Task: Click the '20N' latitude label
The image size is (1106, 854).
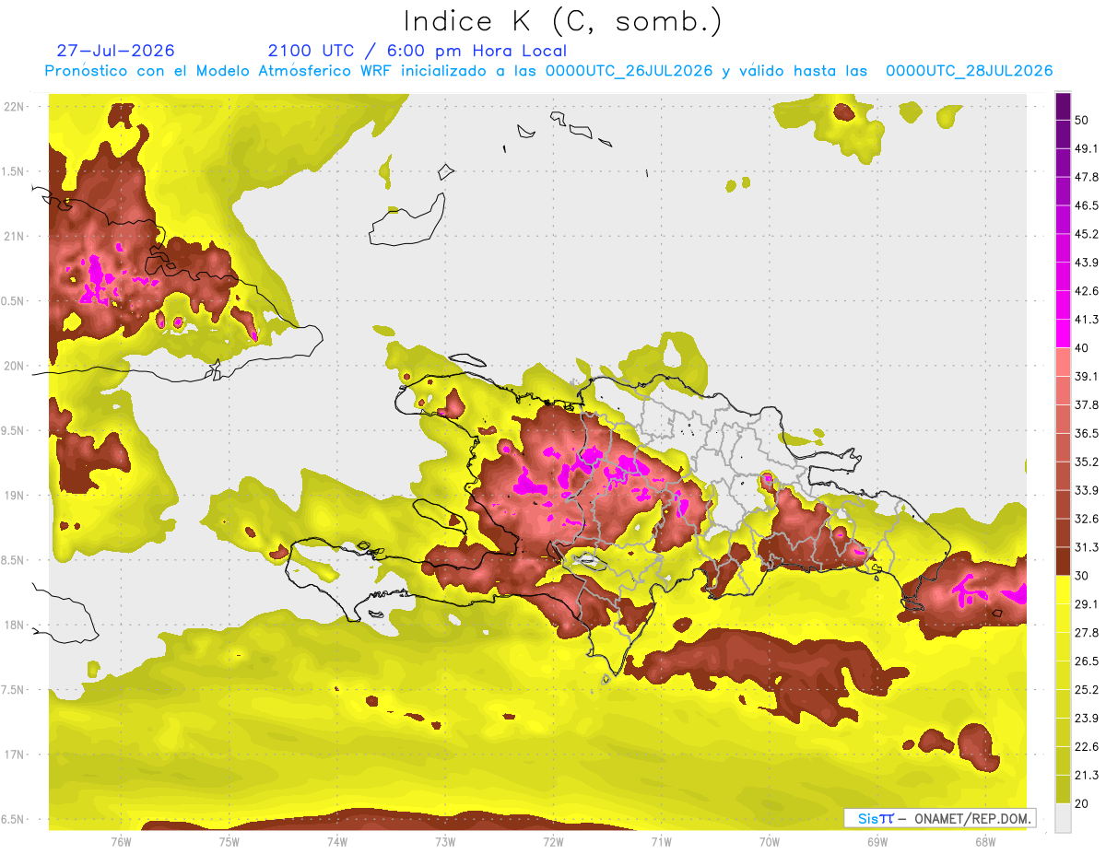Action: coord(16,366)
